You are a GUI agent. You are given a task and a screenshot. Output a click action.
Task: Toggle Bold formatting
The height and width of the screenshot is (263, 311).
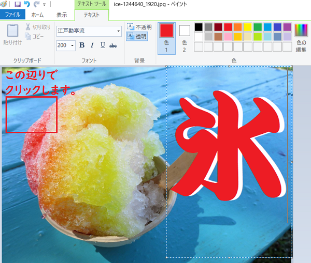coord(82,45)
